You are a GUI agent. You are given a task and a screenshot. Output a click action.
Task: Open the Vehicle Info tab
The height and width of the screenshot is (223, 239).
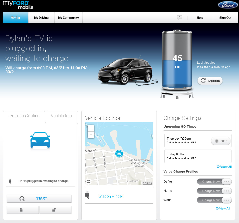tap(61, 115)
